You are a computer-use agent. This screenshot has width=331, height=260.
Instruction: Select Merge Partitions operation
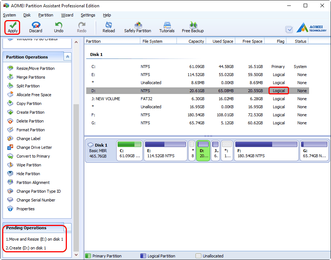click(31, 77)
